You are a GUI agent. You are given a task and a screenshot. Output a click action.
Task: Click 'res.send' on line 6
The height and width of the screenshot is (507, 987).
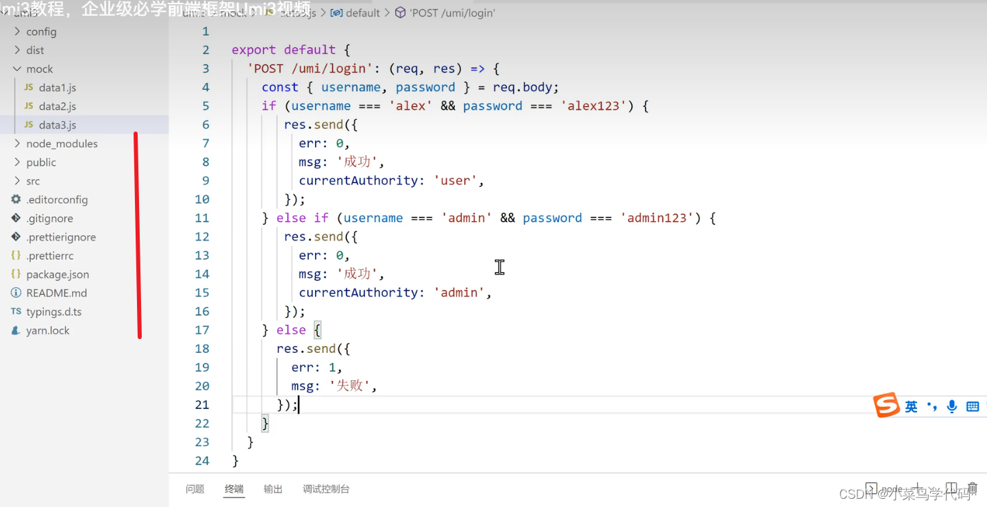coord(314,125)
